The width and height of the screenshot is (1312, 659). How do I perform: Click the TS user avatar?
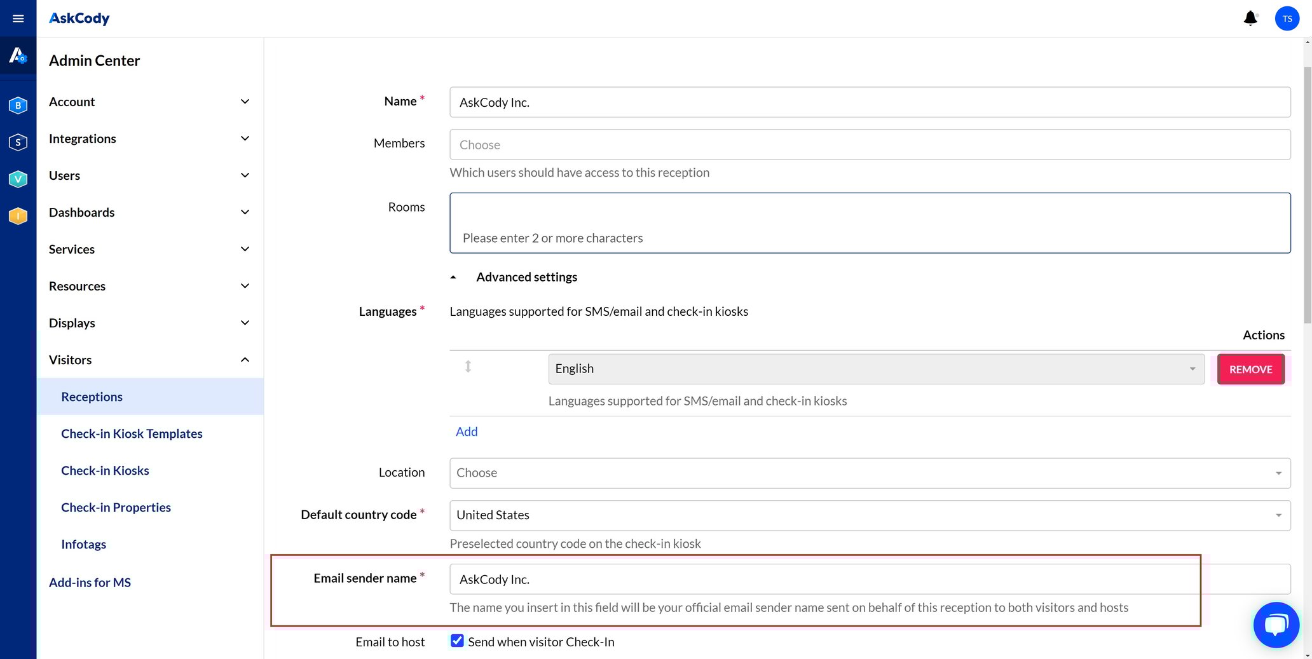tap(1287, 18)
